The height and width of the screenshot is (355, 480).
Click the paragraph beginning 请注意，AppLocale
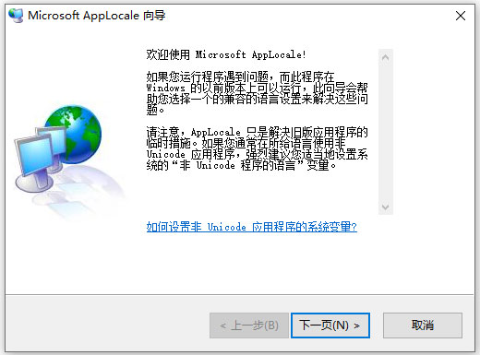pyautogui.click(x=258, y=148)
